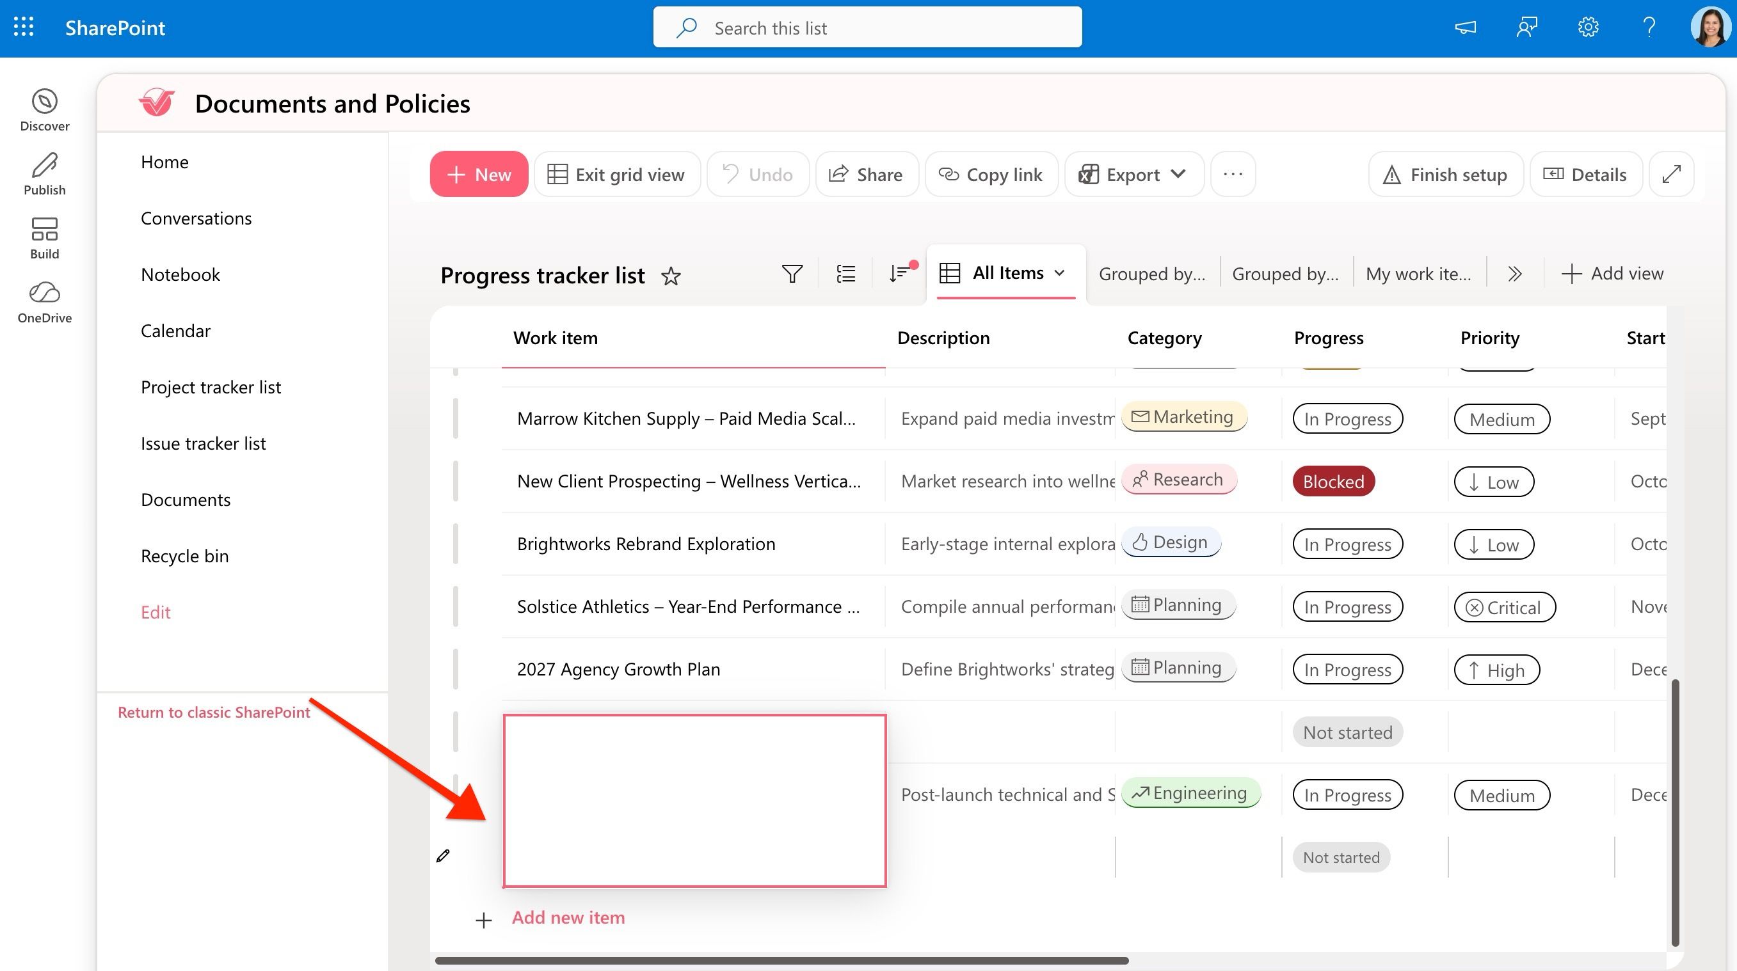Viewport: 1737px width, 971px height.
Task: Open Build in the app bar
Action: 45,239
